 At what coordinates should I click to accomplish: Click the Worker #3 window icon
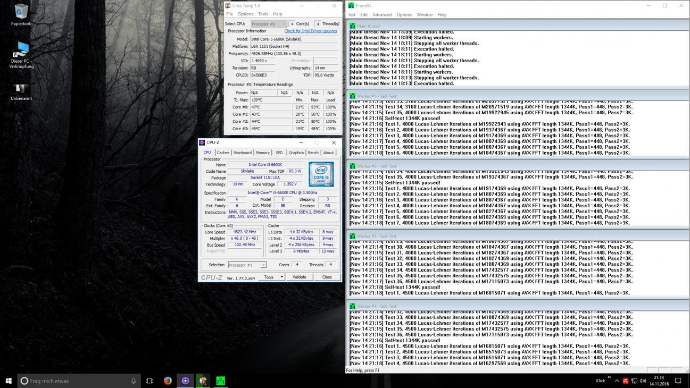click(352, 236)
